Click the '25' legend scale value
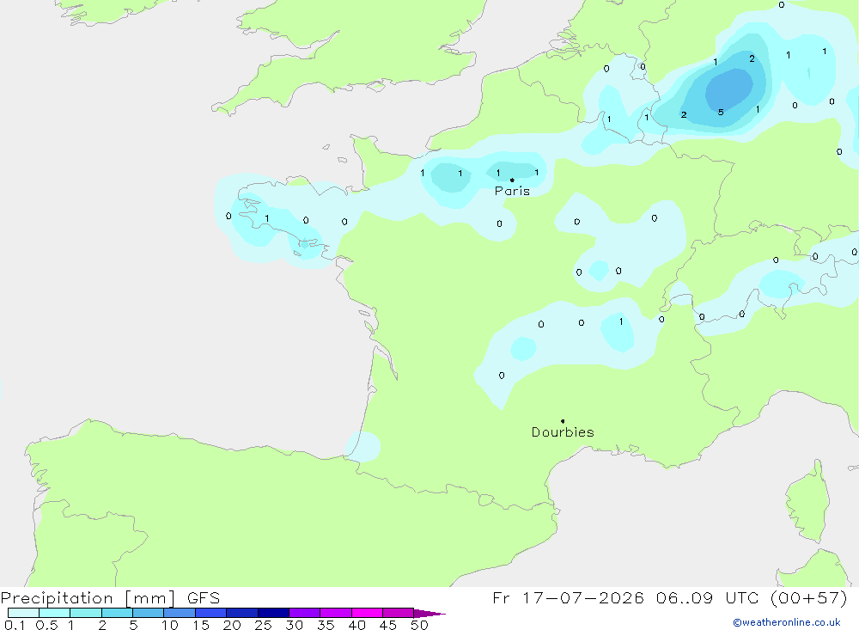 coord(264,625)
